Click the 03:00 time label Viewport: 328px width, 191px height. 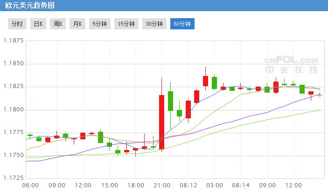[215, 185]
